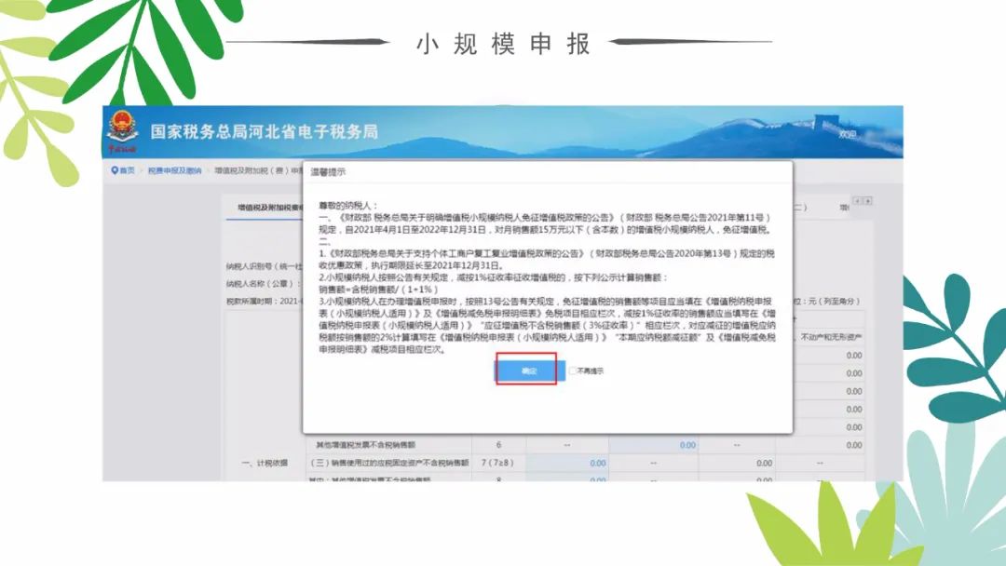Click the 尊敬的纳税人 greeting line
The image size is (1006, 566).
point(348,206)
